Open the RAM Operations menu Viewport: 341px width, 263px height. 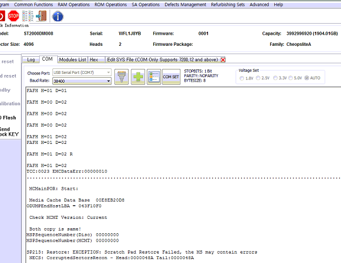point(73,4)
